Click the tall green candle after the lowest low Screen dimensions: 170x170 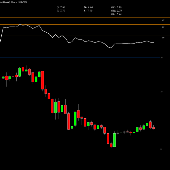(x=115, y=140)
